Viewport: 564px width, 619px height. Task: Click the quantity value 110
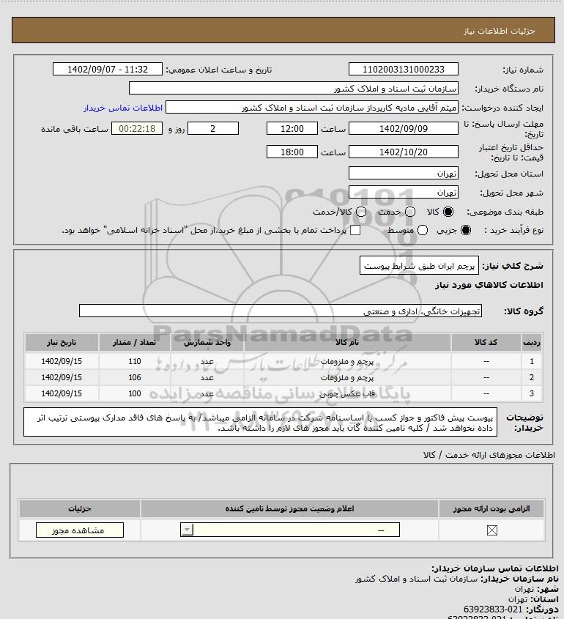(135, 361)
